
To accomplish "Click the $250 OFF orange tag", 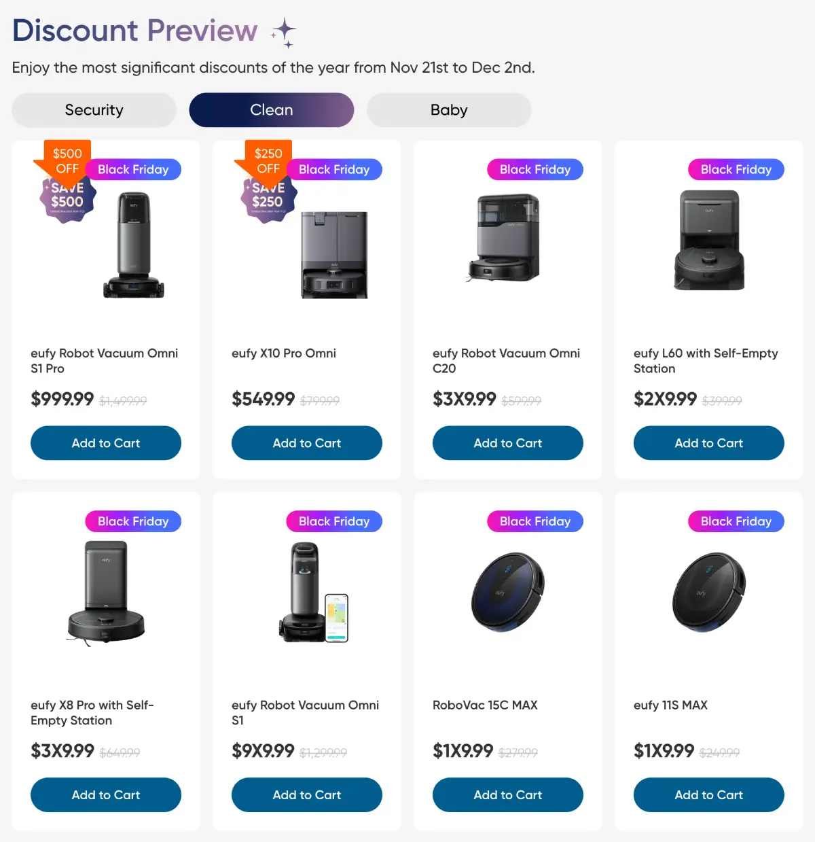I will tap(268, 160).
